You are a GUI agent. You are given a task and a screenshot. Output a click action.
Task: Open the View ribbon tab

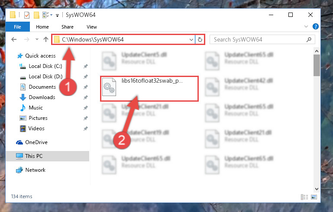pos(91,27)
